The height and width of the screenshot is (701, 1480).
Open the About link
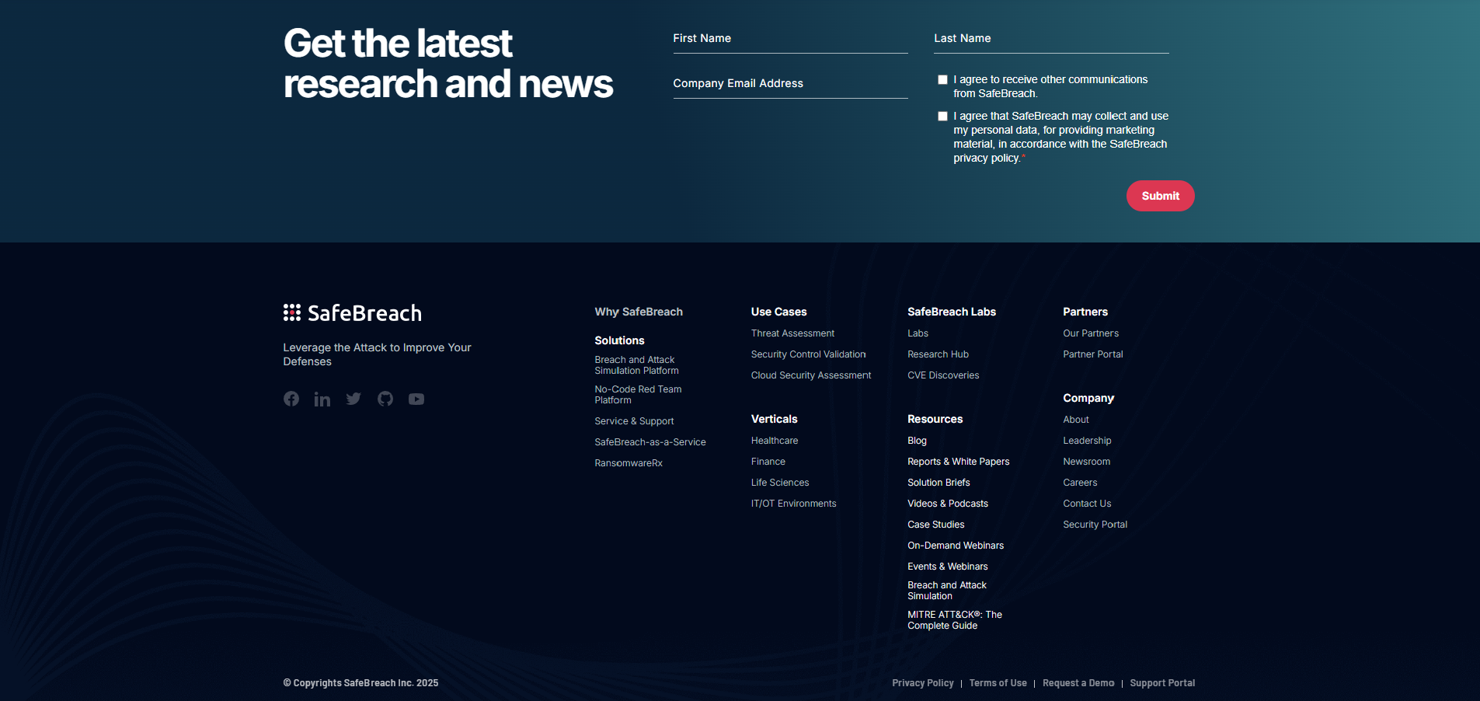[x=1076, y=420]
